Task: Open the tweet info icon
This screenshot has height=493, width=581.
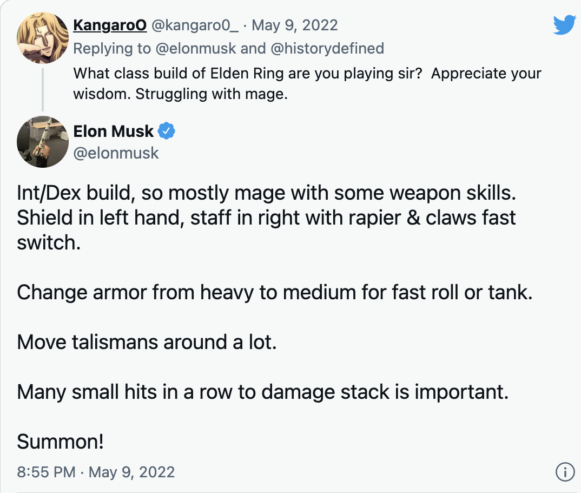Action: click(565, 472)
